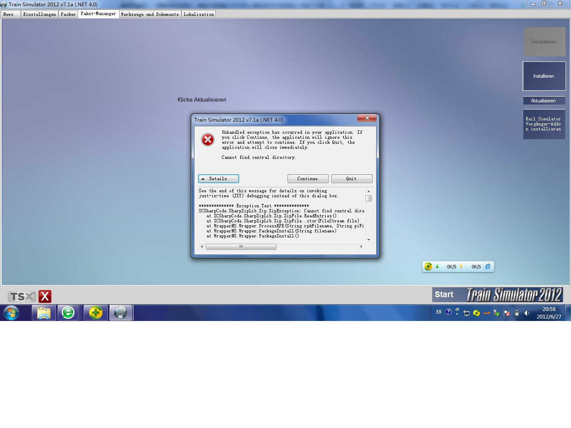The image size is (571, 428).
Task: Click the EN language indicator
Action: coord(439,312)
